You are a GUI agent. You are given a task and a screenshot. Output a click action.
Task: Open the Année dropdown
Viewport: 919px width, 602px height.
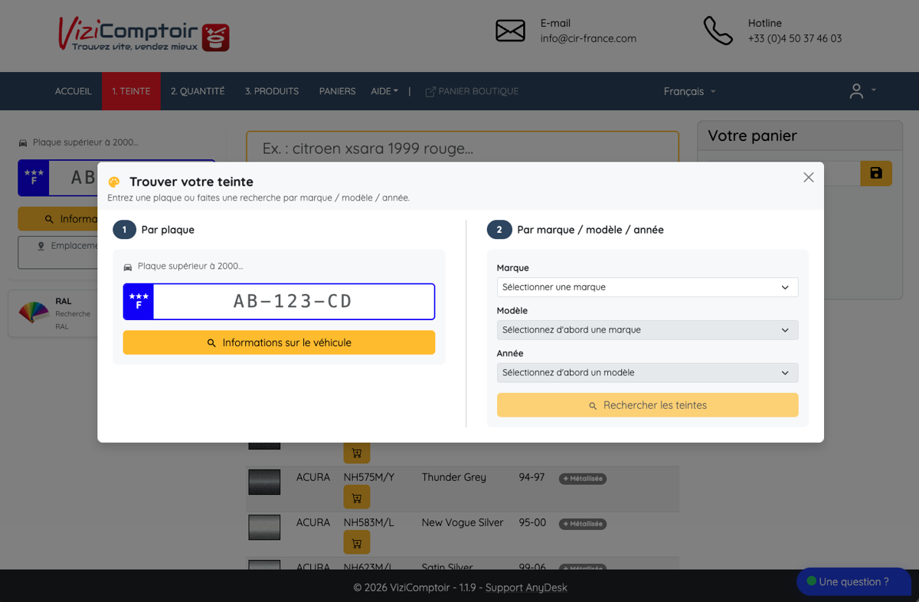click(x=647, y=373)
